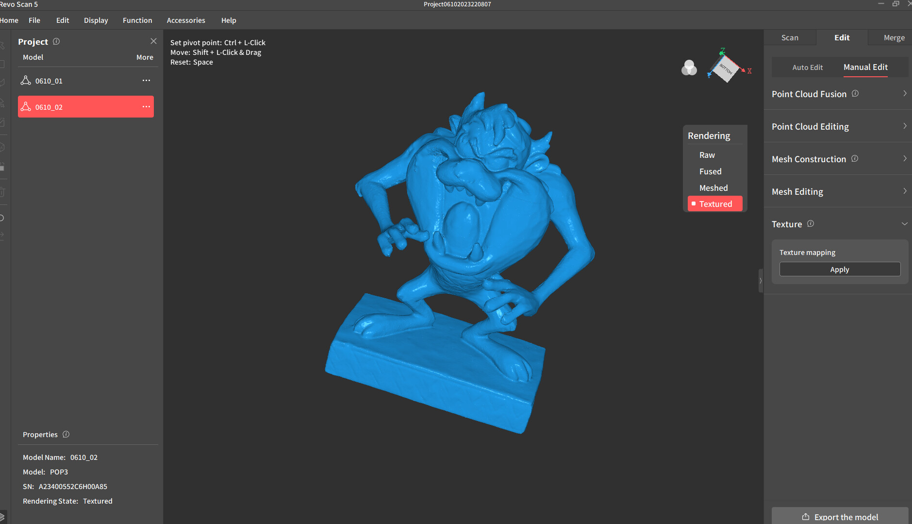This screenshot has height=524, width=912.
Task: Click the BOTTOM face of view cube
Action: pyautogui.click(x=726, y=68)
